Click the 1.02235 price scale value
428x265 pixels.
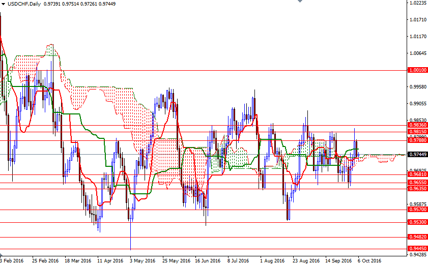click(x=418, y=3)
